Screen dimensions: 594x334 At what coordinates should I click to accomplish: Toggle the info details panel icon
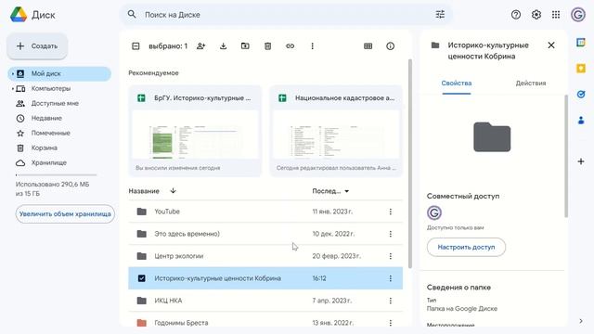(390, 46)
